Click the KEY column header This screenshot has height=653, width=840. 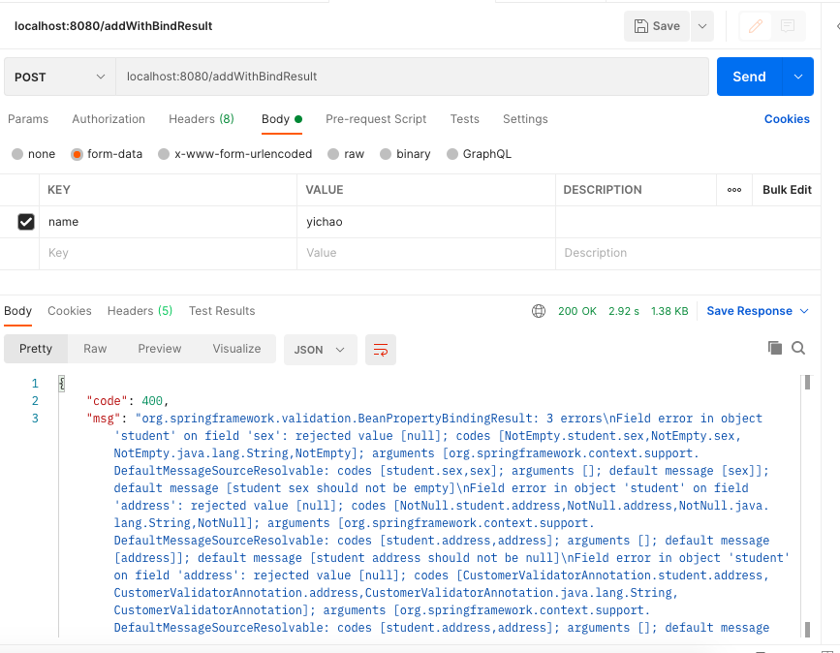click(x=59, y=190)
